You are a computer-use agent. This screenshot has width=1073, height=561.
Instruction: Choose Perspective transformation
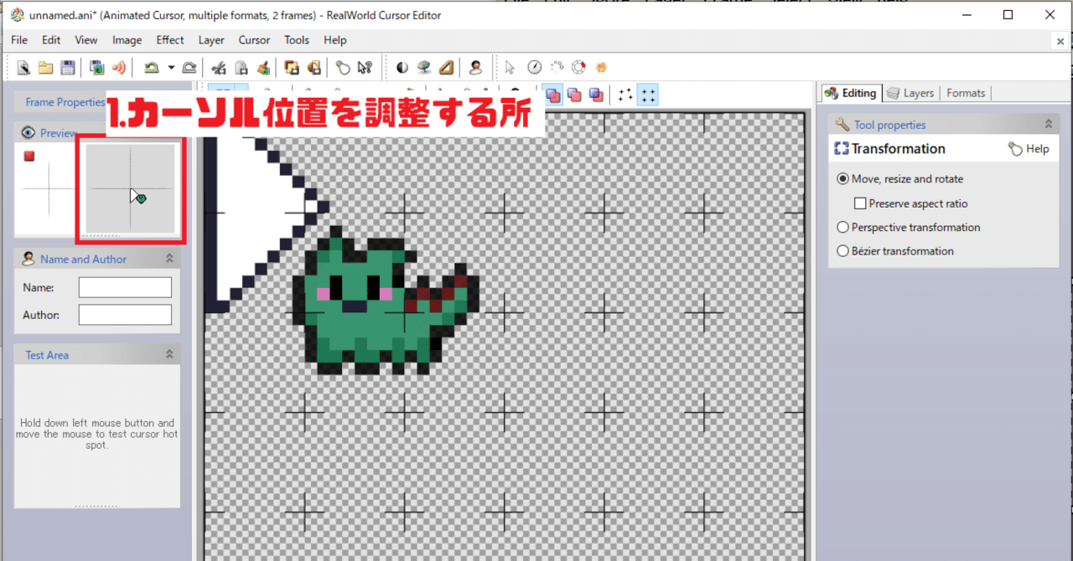click(842, 227)
